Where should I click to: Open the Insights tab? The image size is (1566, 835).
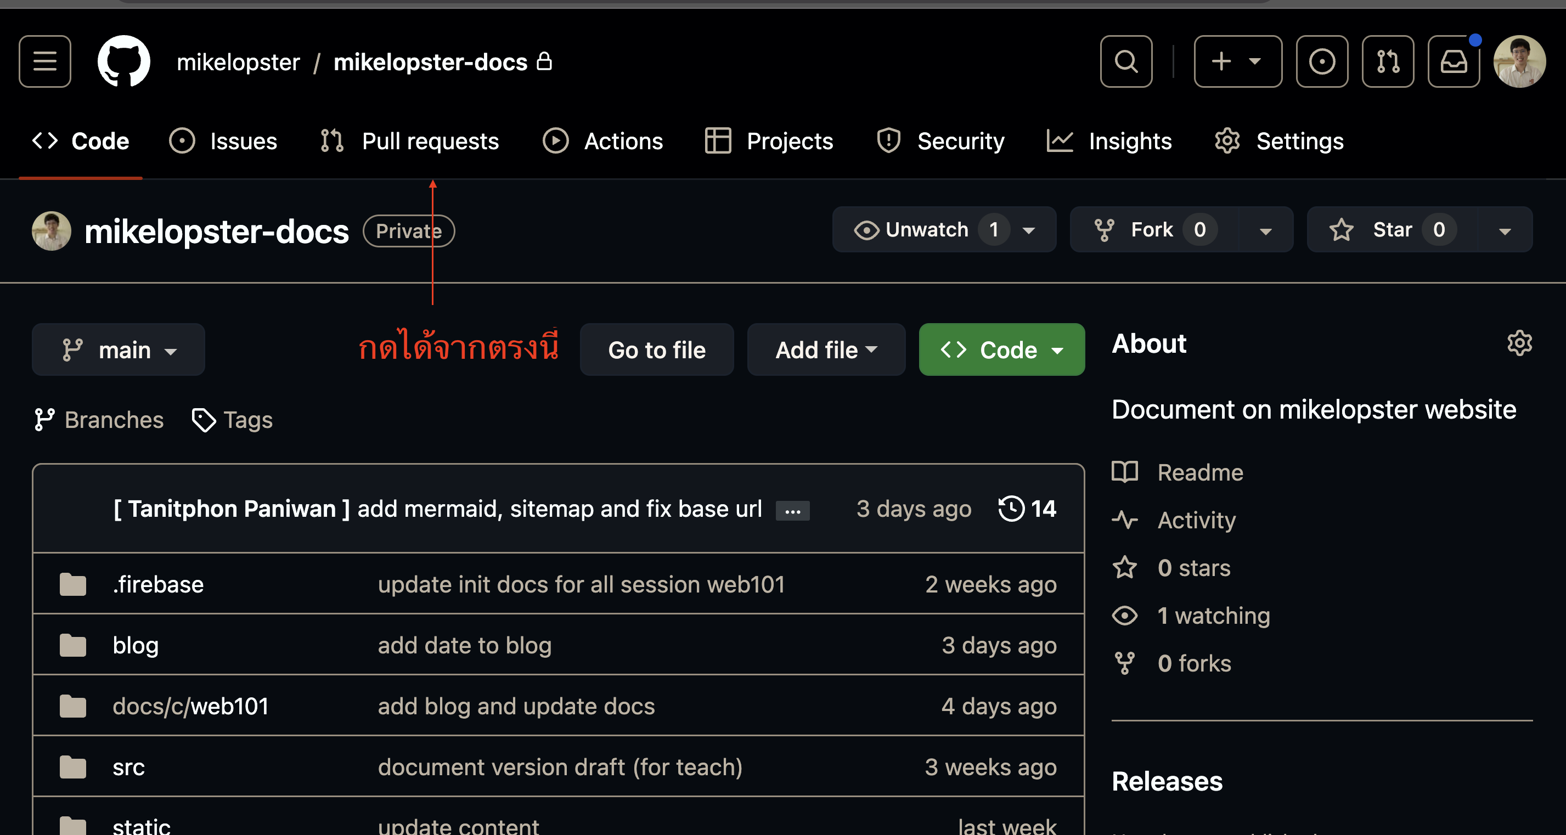[1109, 141]
